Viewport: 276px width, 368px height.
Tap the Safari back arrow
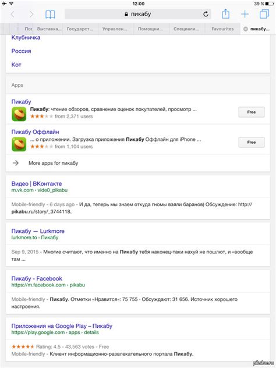tap(12, 15)
